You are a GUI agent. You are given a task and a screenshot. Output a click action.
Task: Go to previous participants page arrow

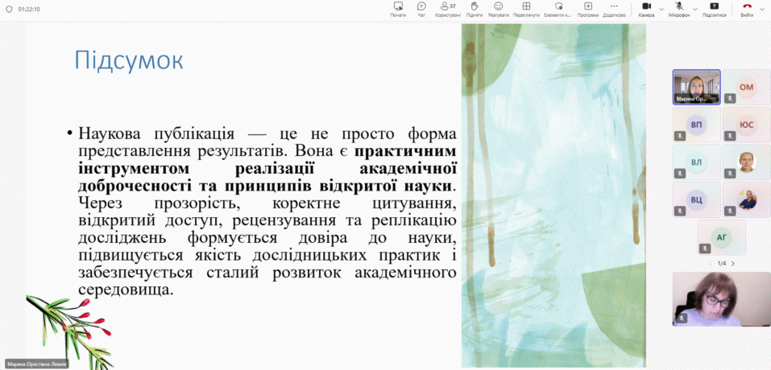pos(711,263)
